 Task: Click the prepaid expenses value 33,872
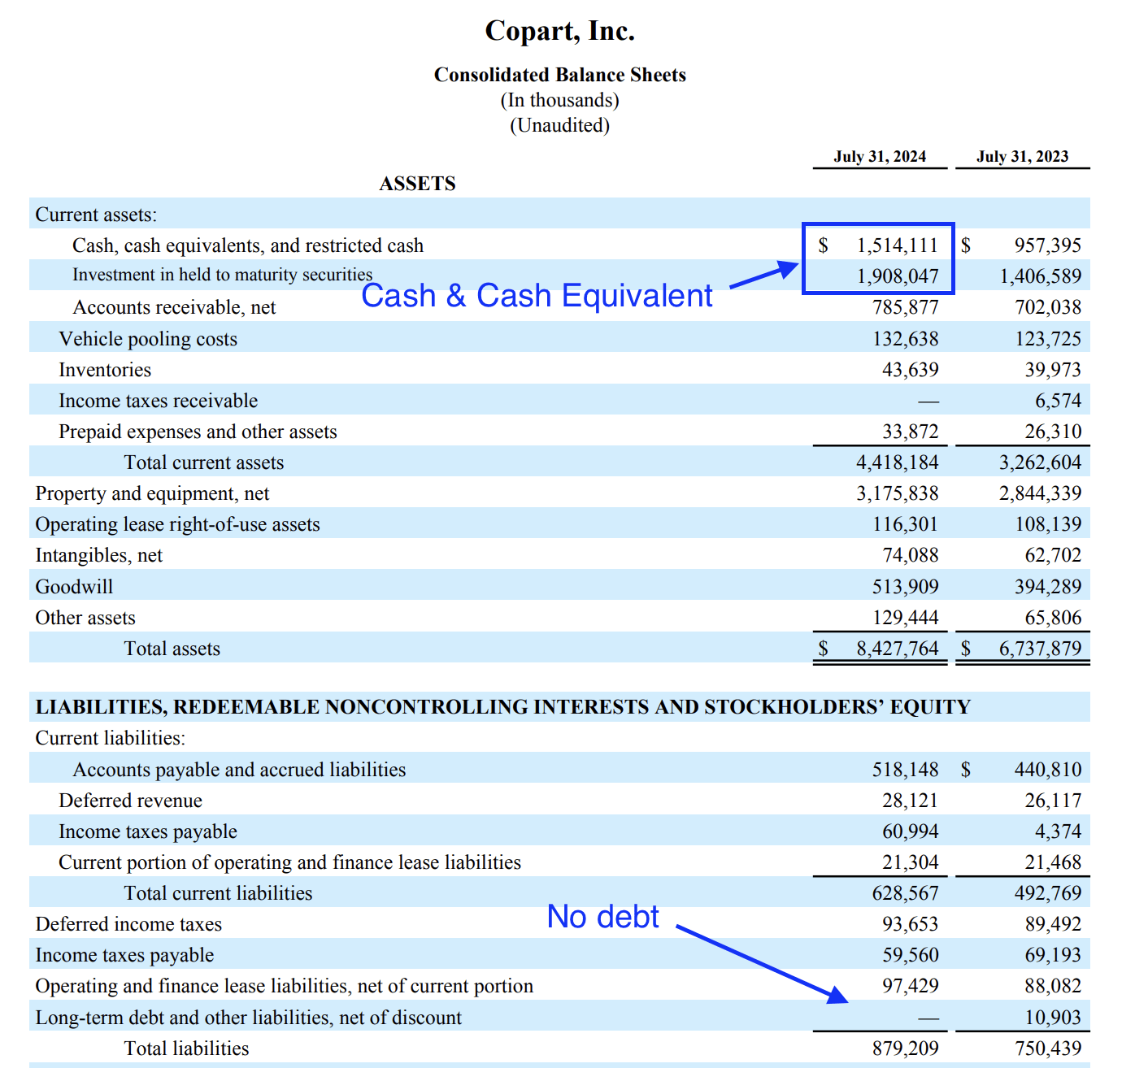[911, 432]
